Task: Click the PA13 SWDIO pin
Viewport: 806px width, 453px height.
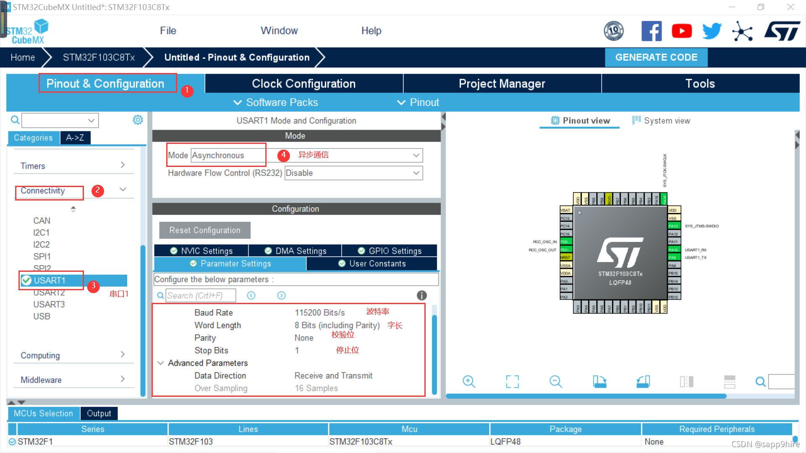Action: [x=673, y=226]
